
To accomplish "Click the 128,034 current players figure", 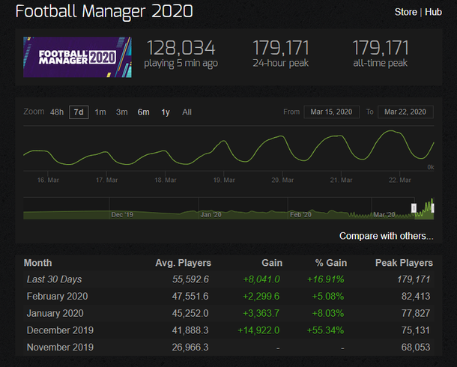I will [181, 48].
